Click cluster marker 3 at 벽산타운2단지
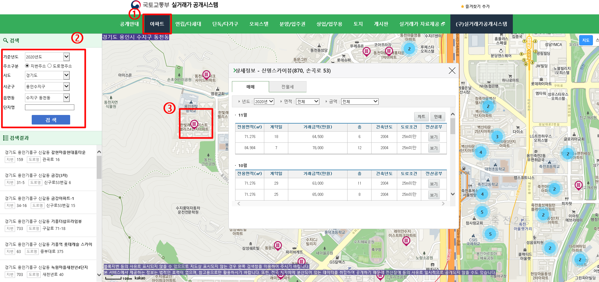Viewport: 599px width, 282px height. click(x=497, y=137)
